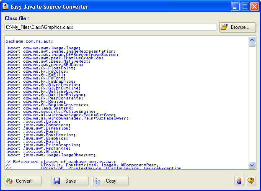Click the user/about person icon button
This screenshot has width=261, height=191.
[x=239, y=181]
